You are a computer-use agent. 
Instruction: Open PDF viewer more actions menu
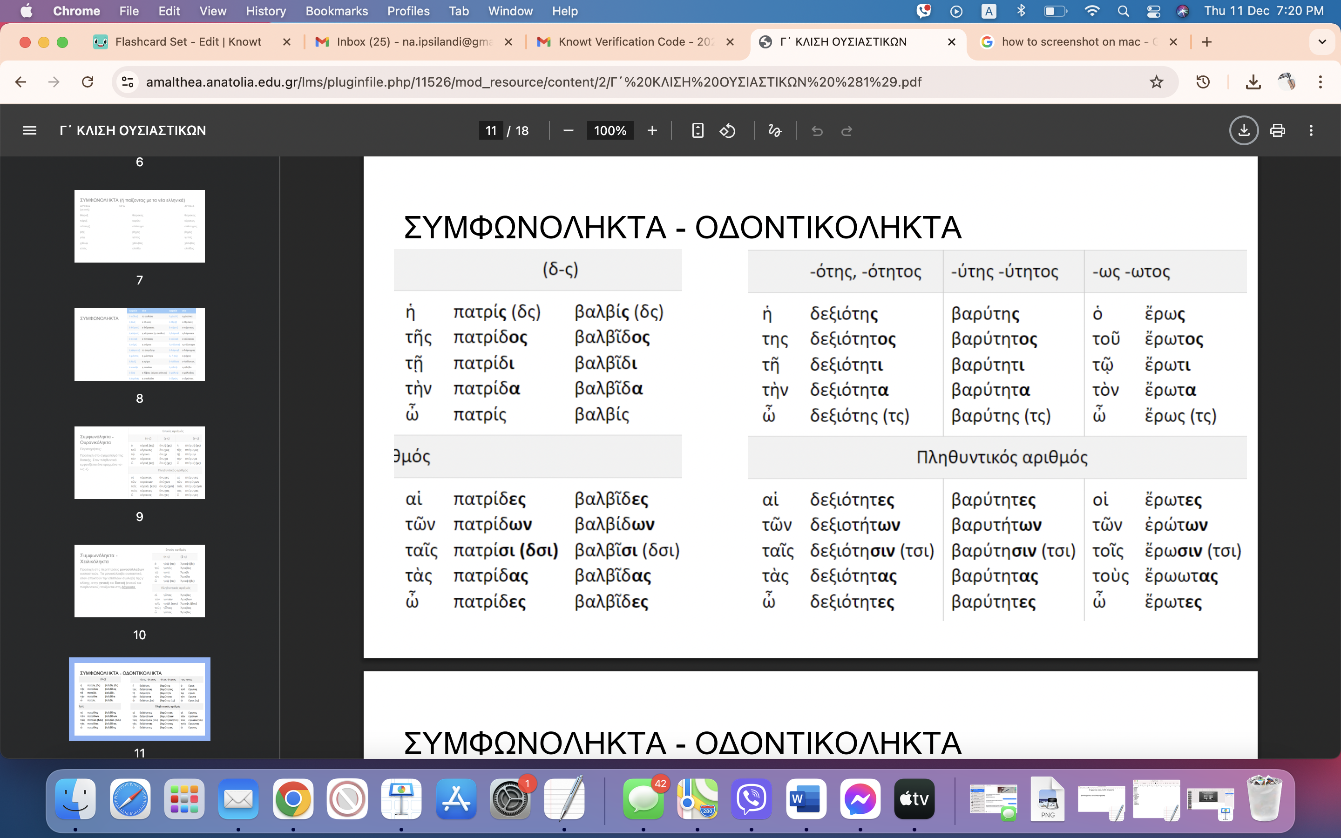coord(1311,130)
